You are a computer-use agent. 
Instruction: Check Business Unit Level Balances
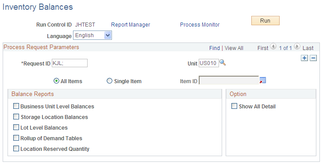pos(16,106)
